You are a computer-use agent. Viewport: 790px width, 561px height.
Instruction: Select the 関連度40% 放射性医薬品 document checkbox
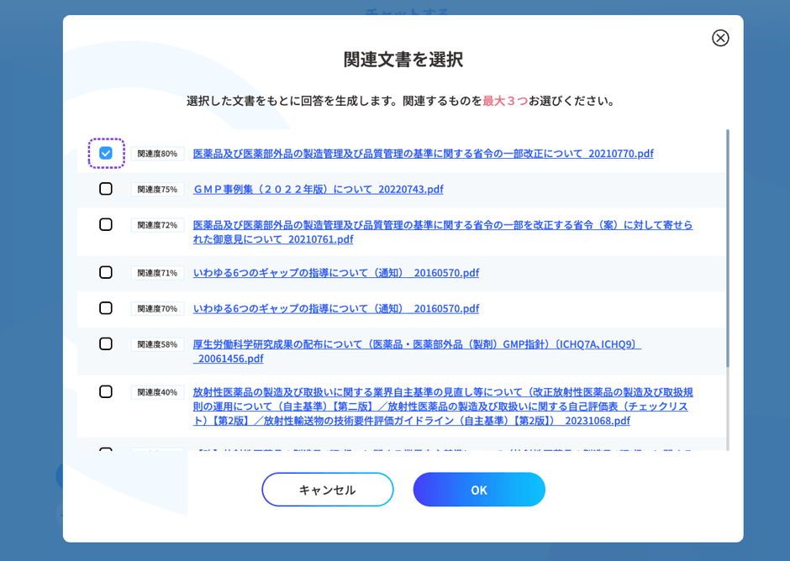[105, 391]
